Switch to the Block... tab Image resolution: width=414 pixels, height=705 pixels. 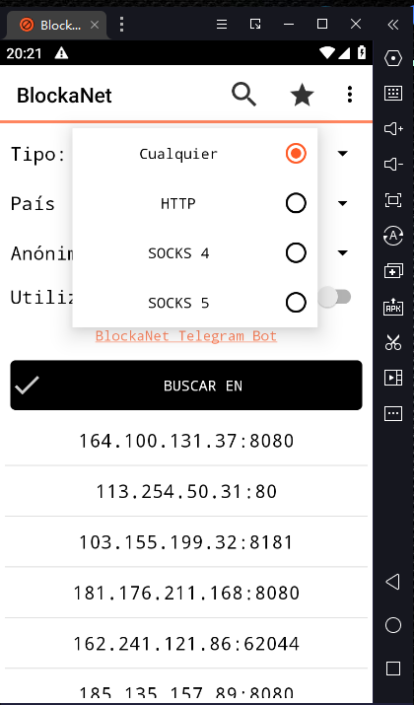click(56, 25)
